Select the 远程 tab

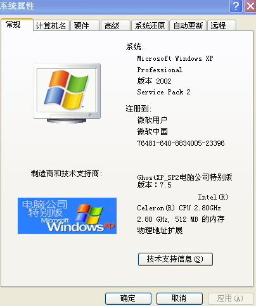222,25
